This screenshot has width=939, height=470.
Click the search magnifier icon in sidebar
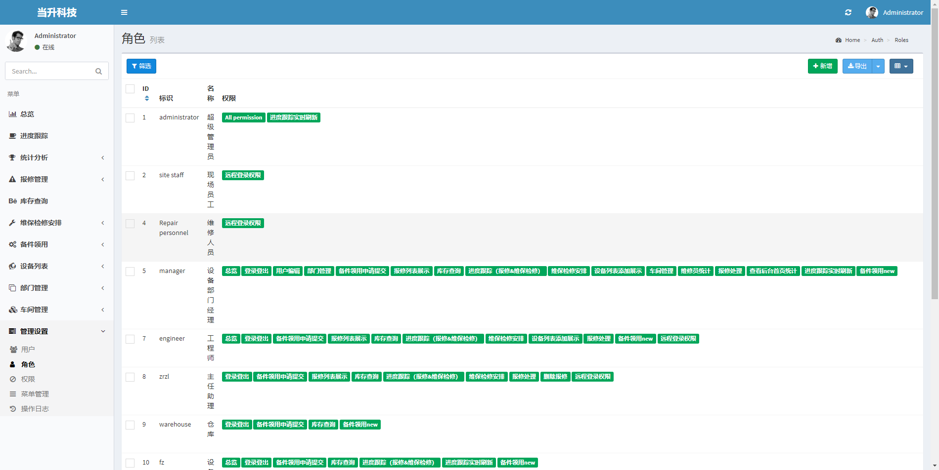(98, 72)
